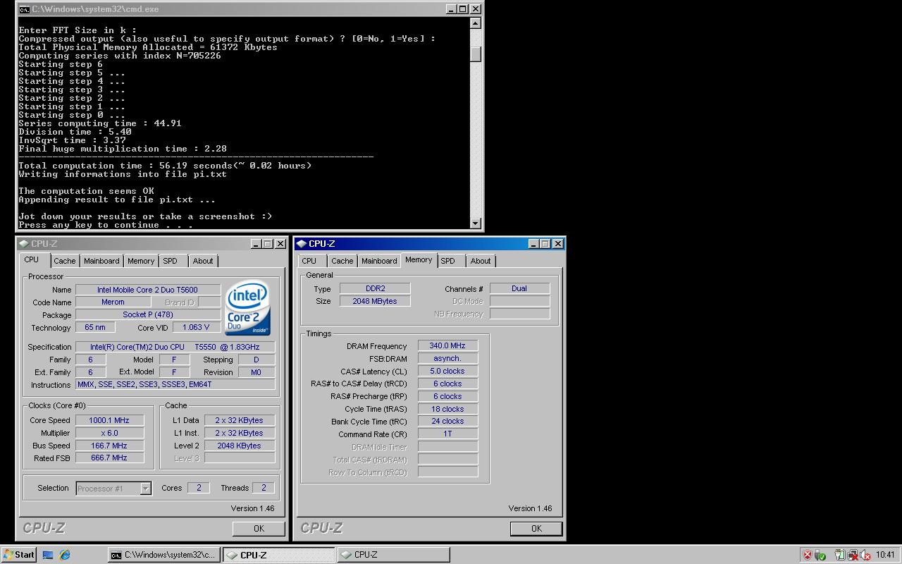Open Cache tab in right CPU-Z window

click(342, 261)
